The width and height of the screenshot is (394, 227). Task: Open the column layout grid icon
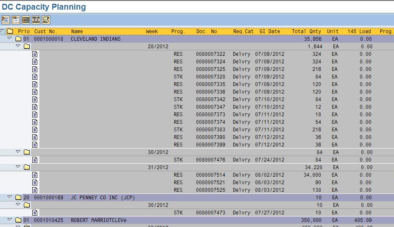point(26,20)
